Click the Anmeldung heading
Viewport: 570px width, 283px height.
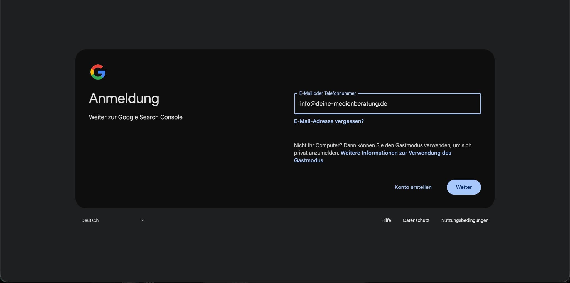(124, 98)
